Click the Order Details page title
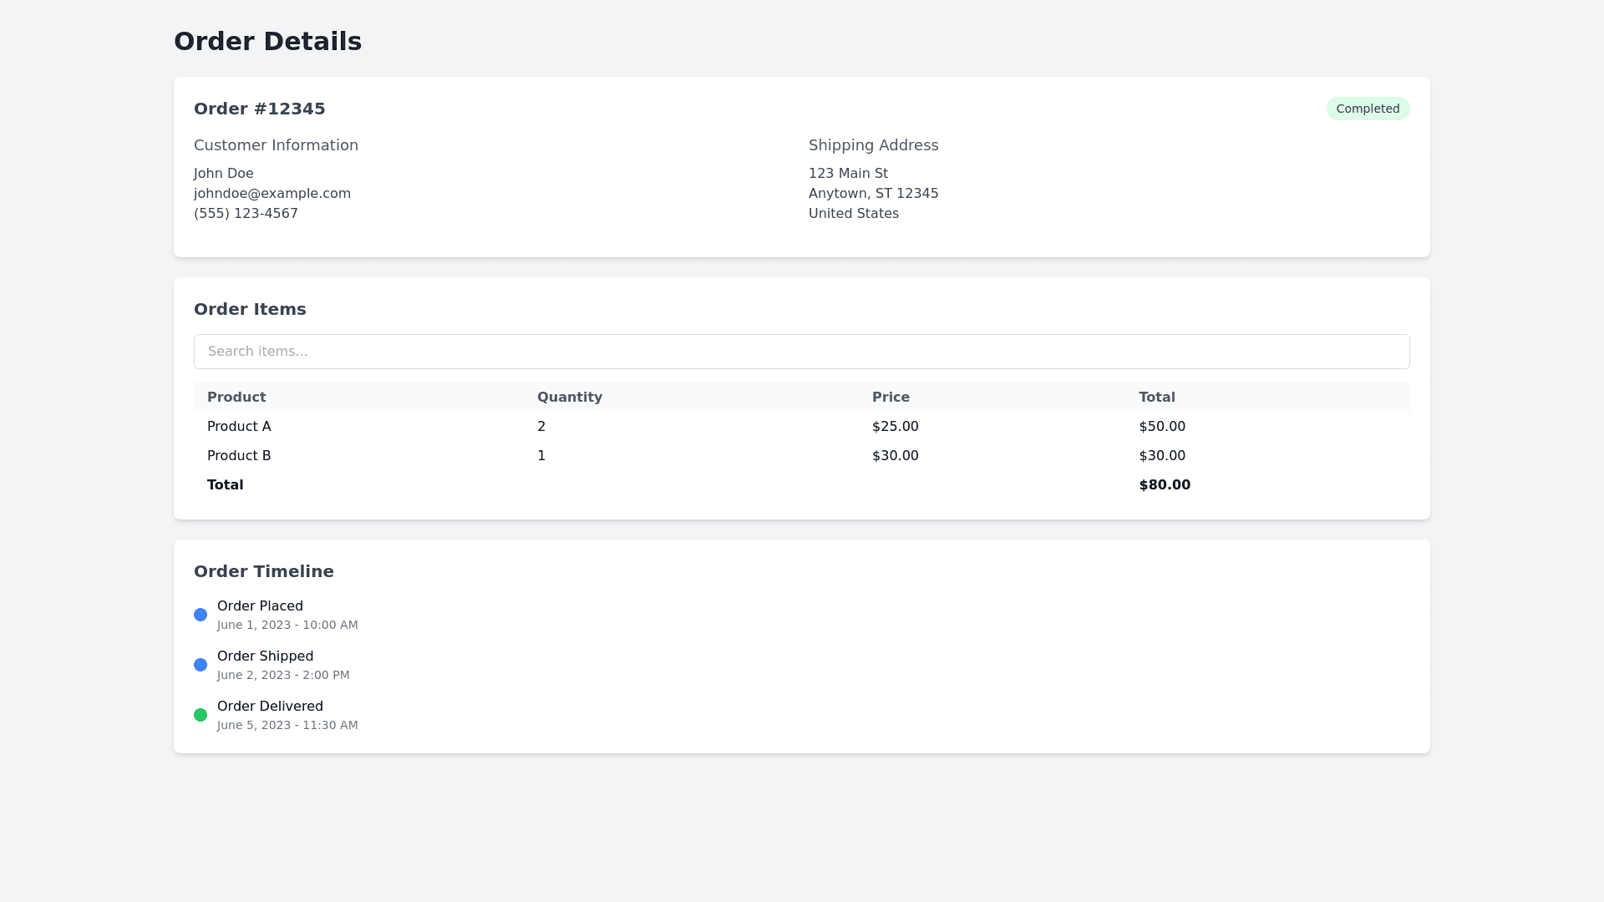 (267, 41)
